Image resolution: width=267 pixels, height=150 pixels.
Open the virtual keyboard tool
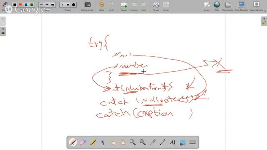(x=192, y=142)
